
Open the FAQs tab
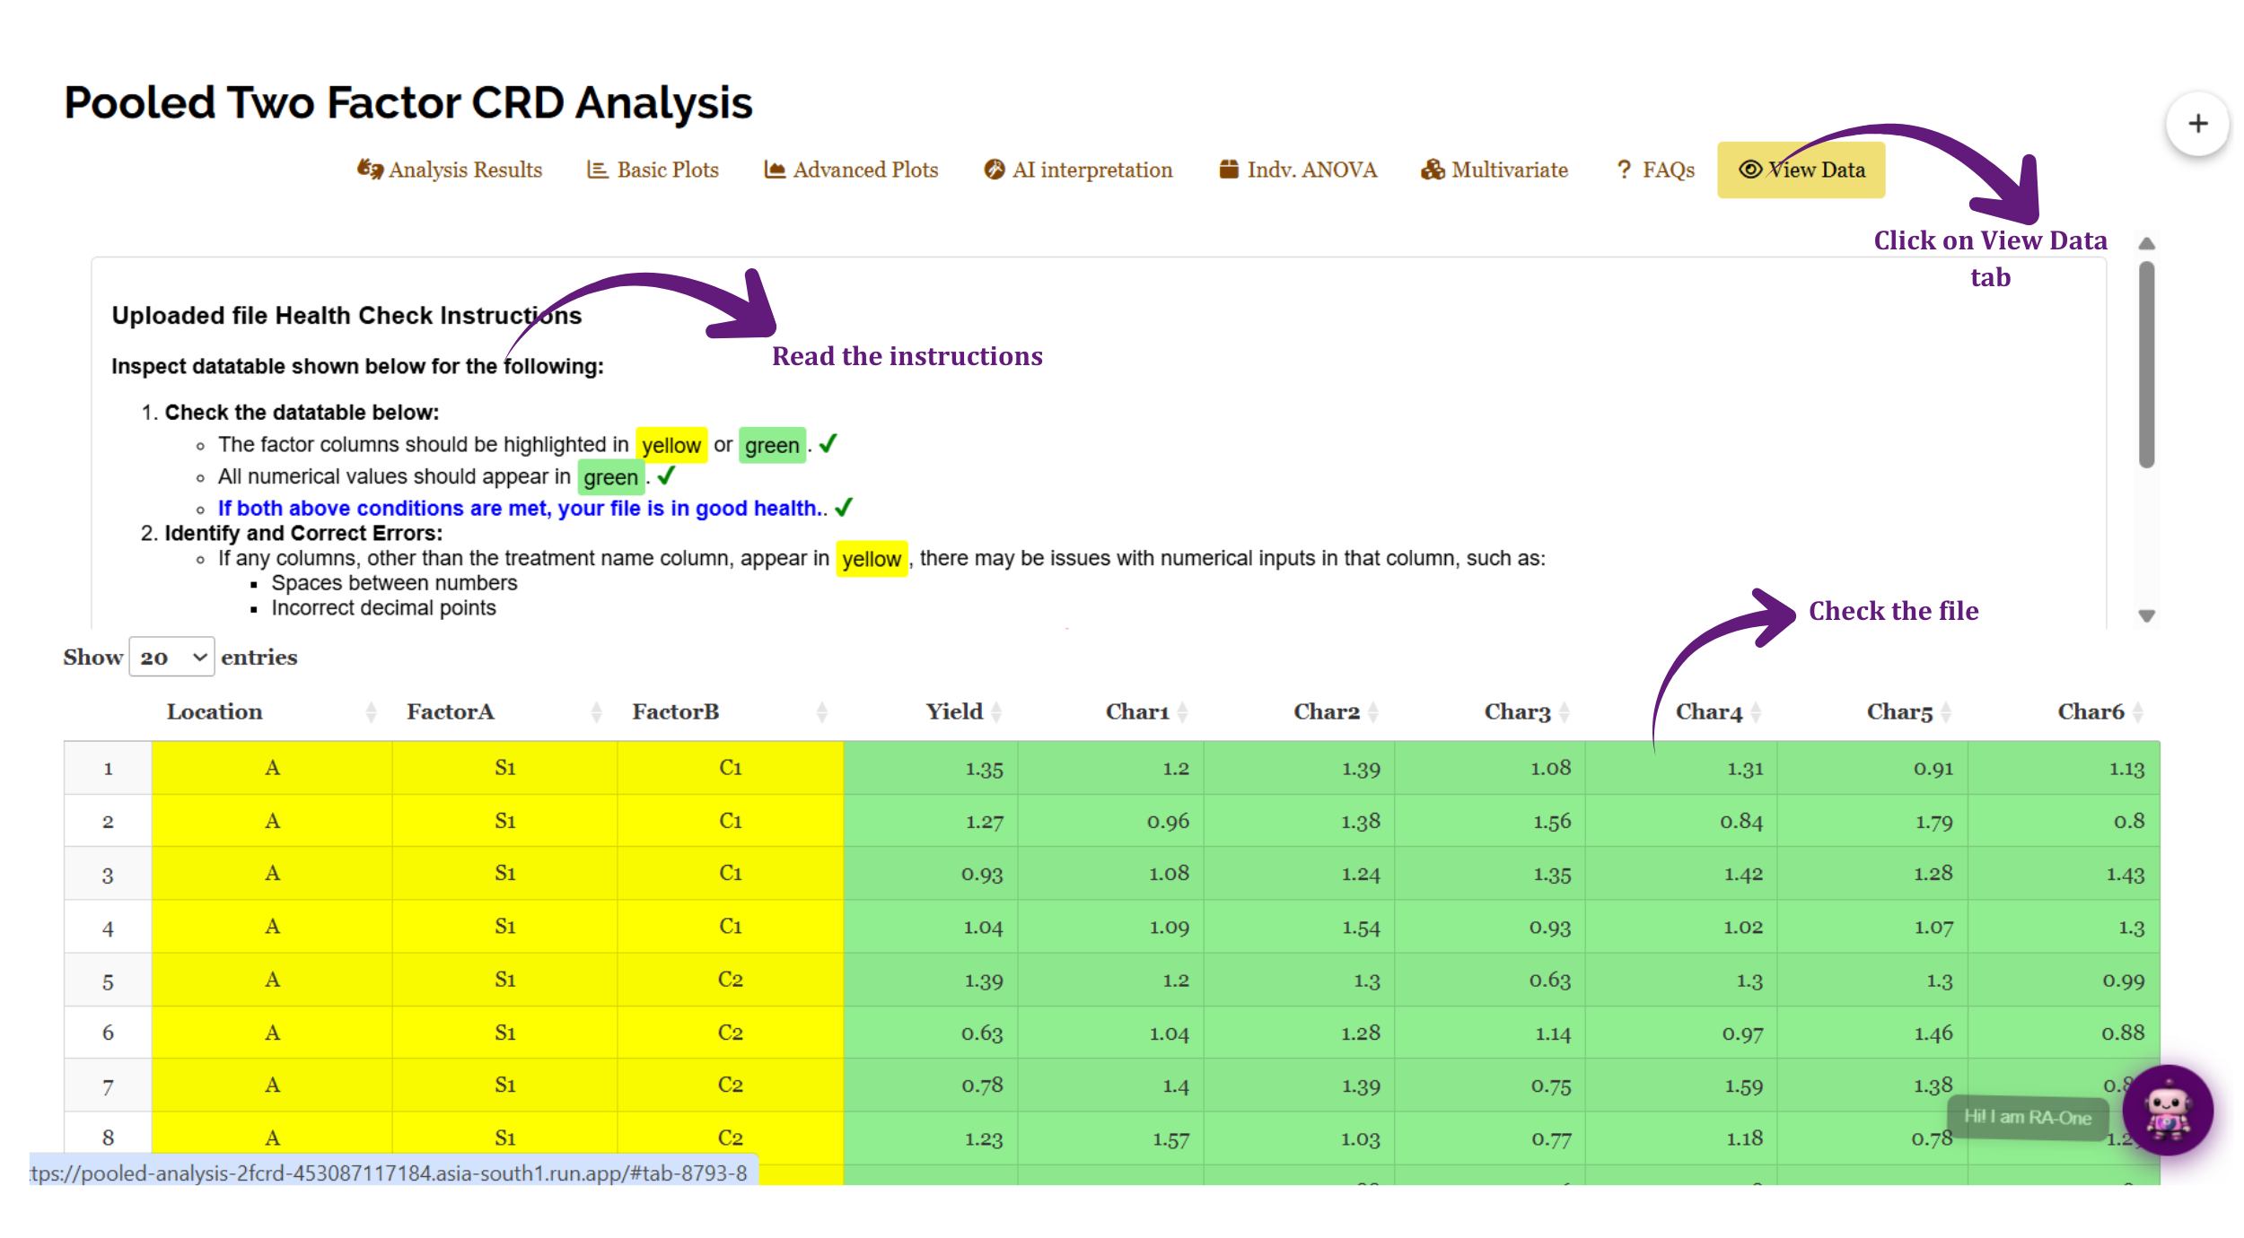tap(1655, 170)
